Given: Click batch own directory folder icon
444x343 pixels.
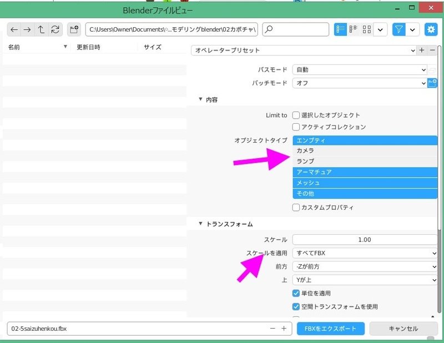Looking at the screenshot, I should pyautogui.click(x=432, y=83).
